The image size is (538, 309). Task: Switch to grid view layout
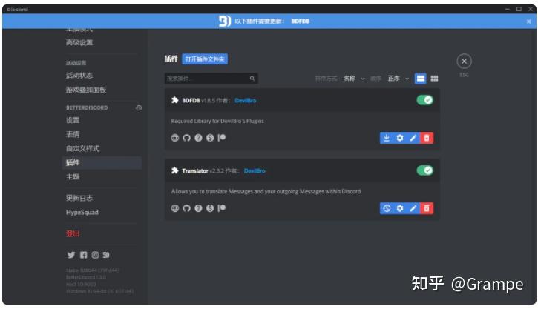click(x=434, y=79)
